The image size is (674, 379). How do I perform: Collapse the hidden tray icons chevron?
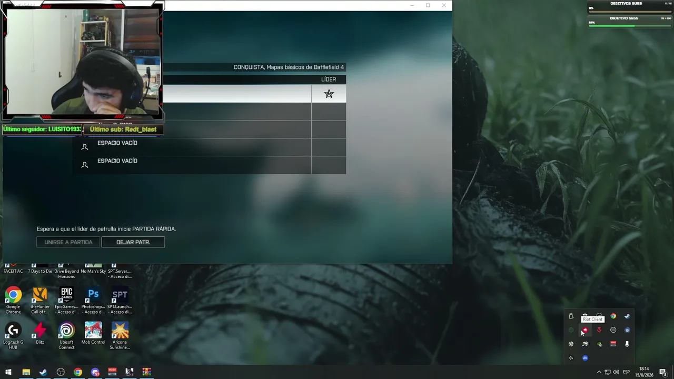pyautogui.click(x=599, y=372)
